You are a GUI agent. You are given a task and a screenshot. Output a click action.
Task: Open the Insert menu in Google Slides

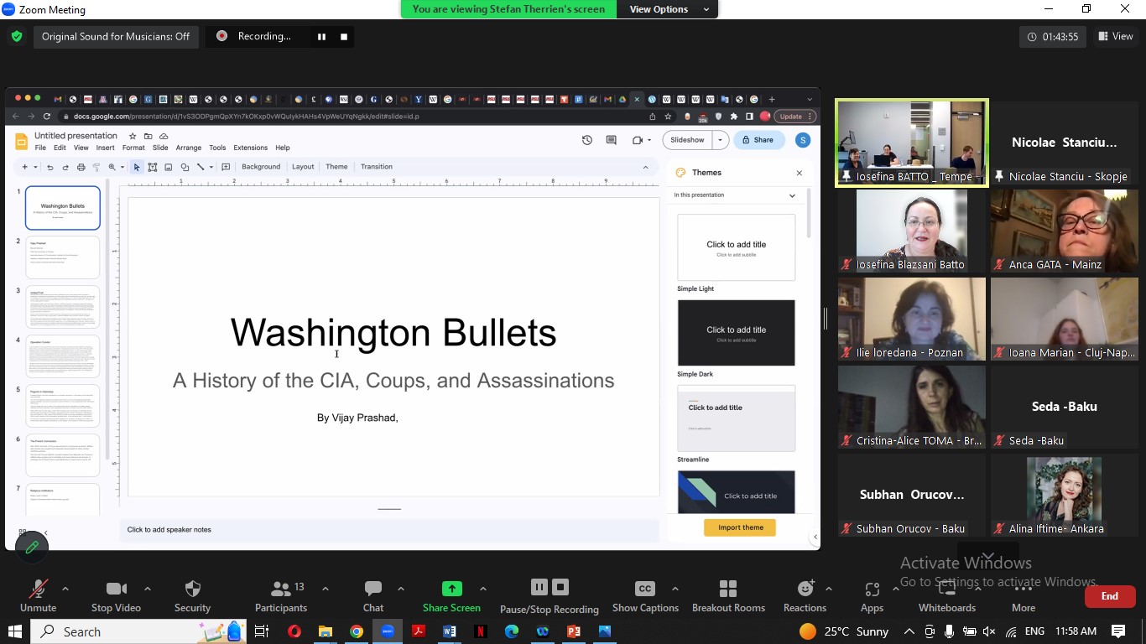pos(105,148)
